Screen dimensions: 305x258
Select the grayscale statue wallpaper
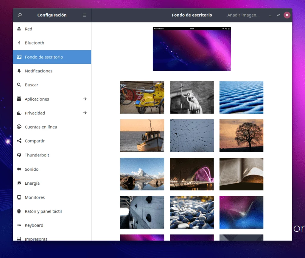coord(192,97)
